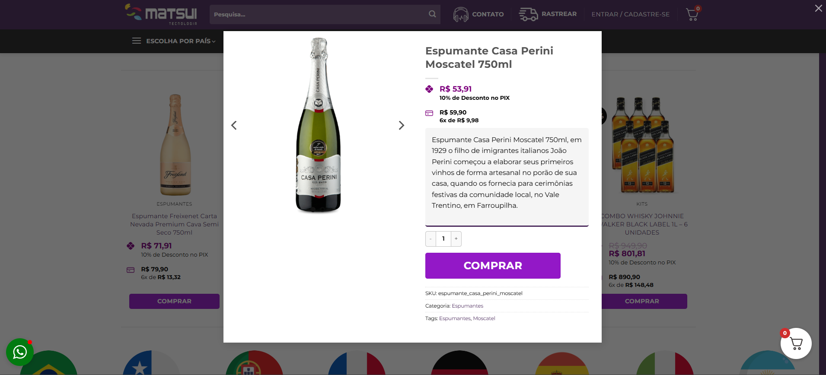Open the Espumantes category link

click(467, 306)
